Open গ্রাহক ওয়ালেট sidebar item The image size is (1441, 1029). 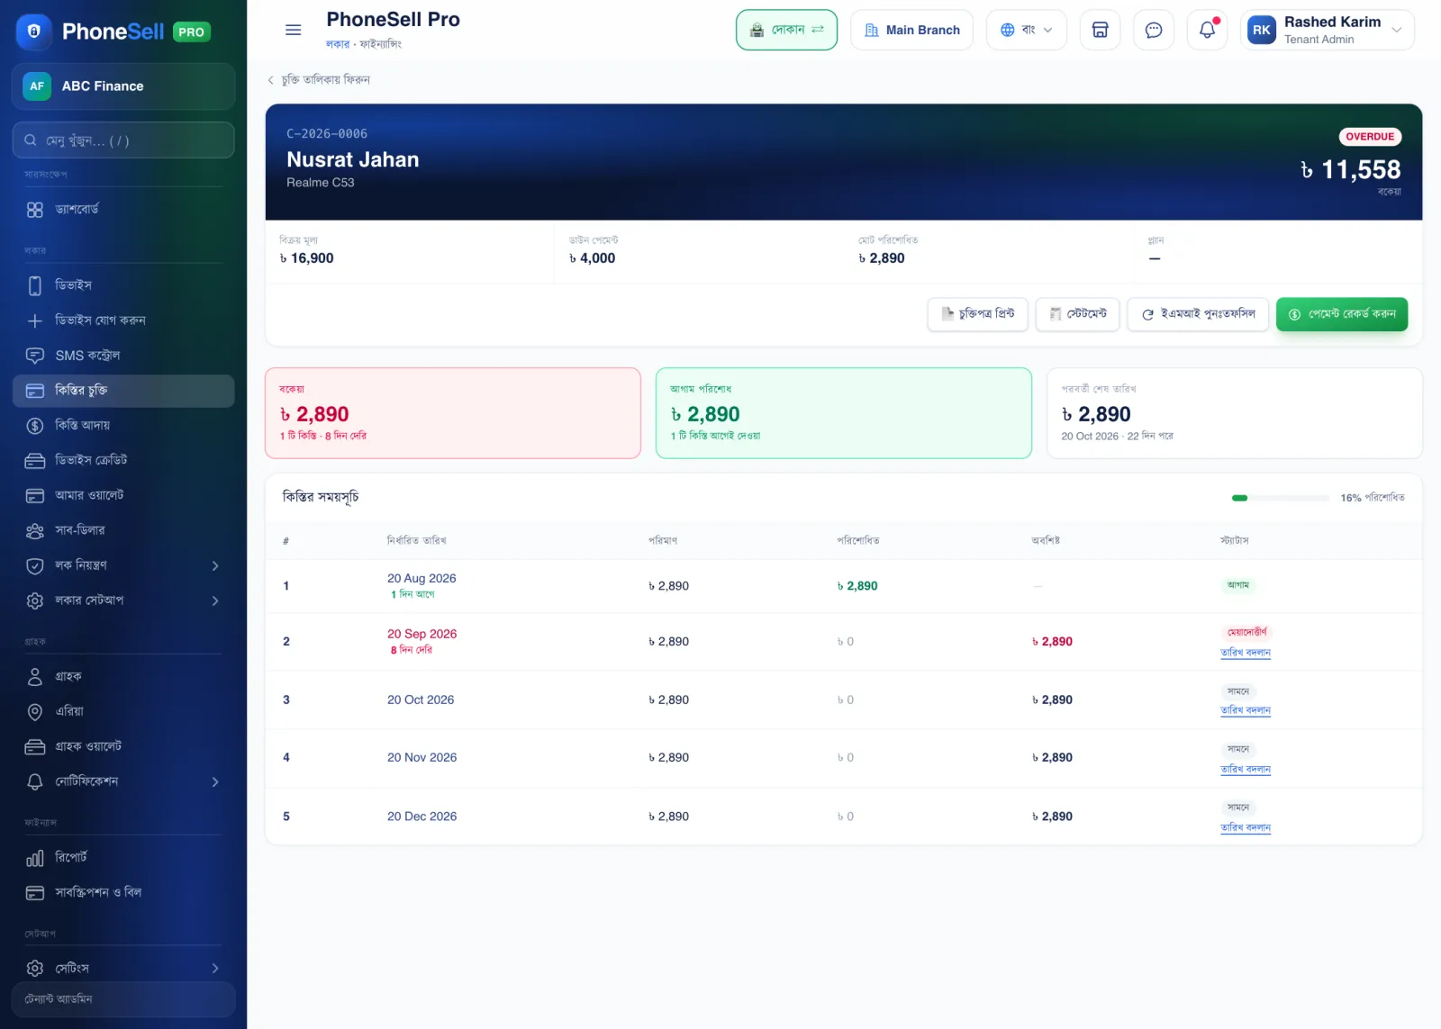point(123,746)
